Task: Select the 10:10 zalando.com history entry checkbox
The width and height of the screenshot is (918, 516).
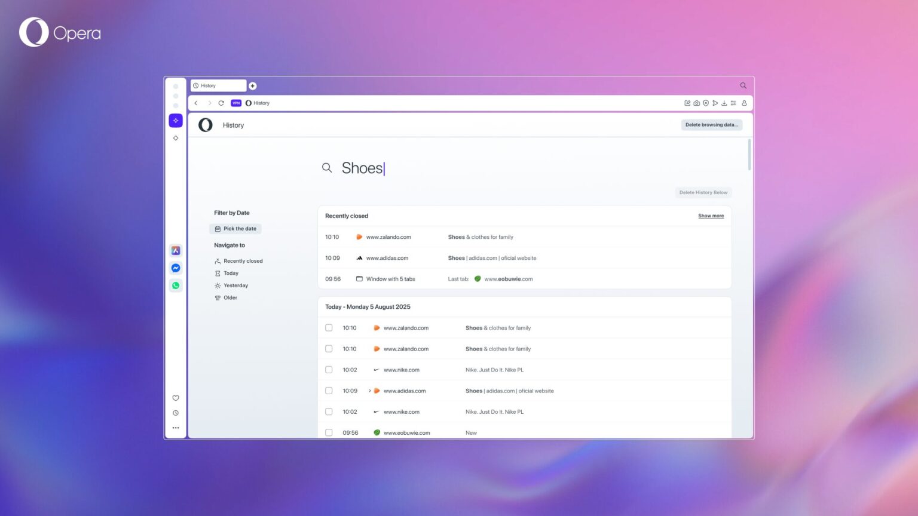Action: click(329, 328)
